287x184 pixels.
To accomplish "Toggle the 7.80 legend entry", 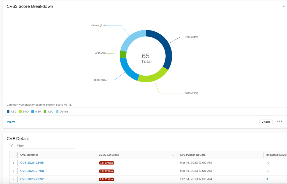I will coord(11,111).
